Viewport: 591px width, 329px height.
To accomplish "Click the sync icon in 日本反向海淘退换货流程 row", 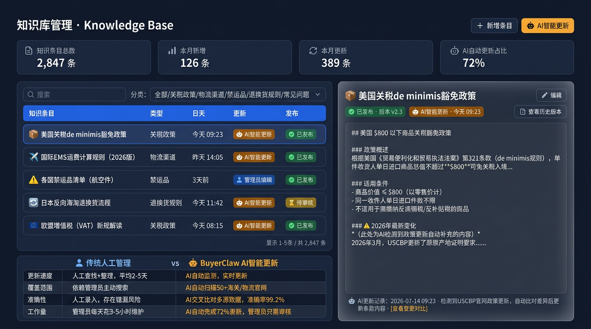I will click(x=34, y=203).
